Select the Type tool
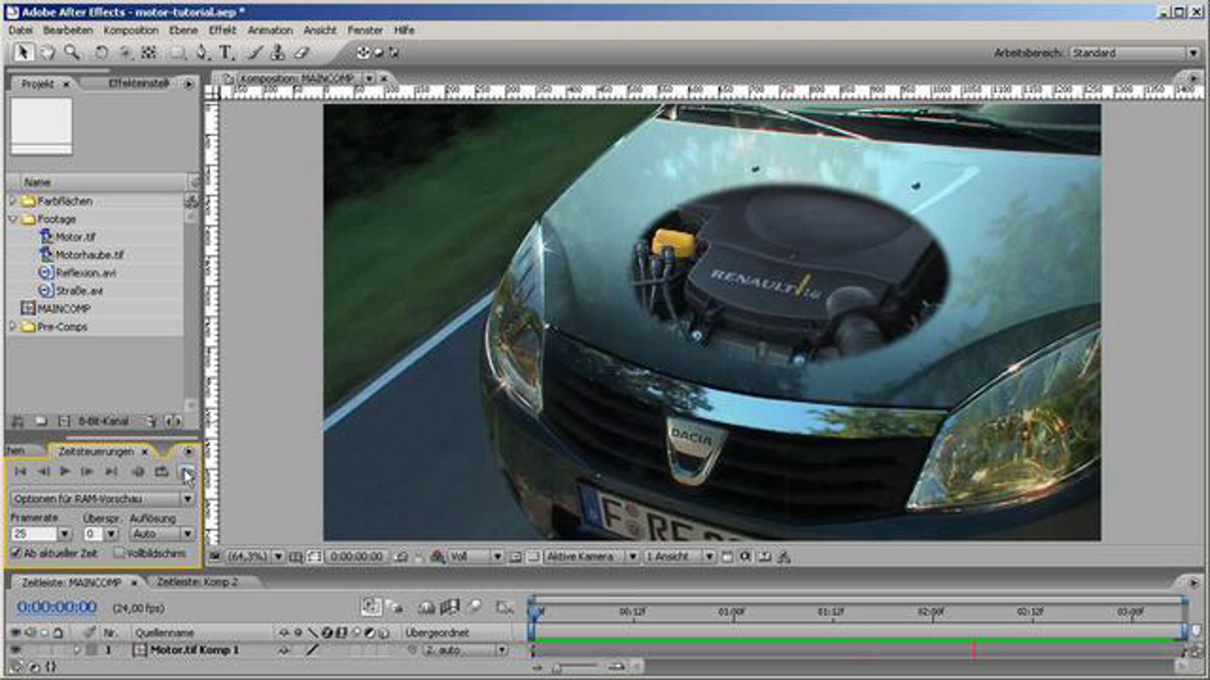 [x=226, y=53]
